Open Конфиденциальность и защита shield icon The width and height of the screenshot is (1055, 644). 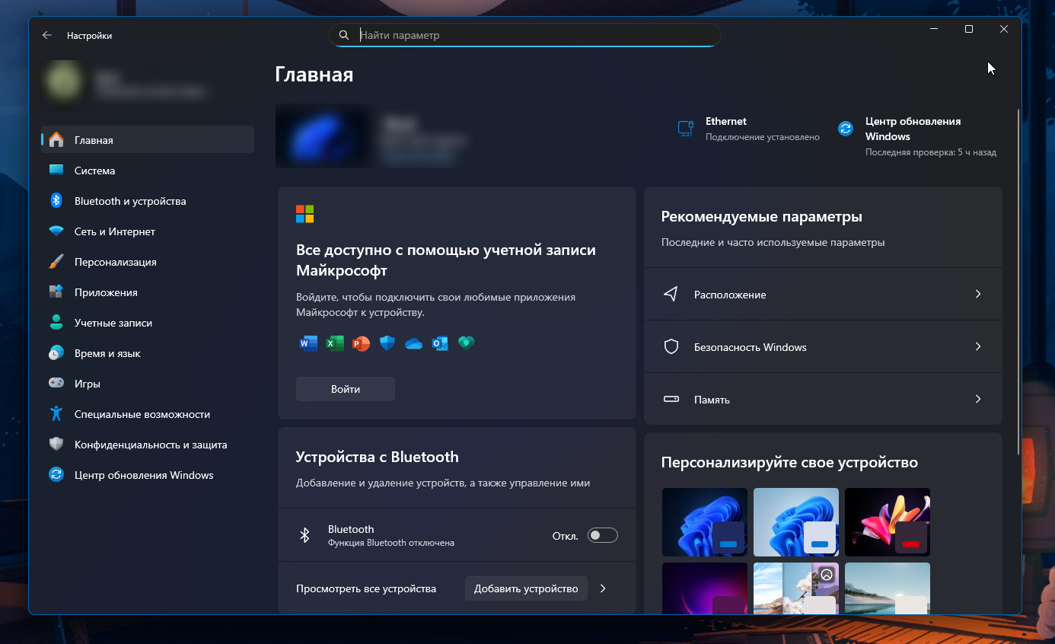56,445
